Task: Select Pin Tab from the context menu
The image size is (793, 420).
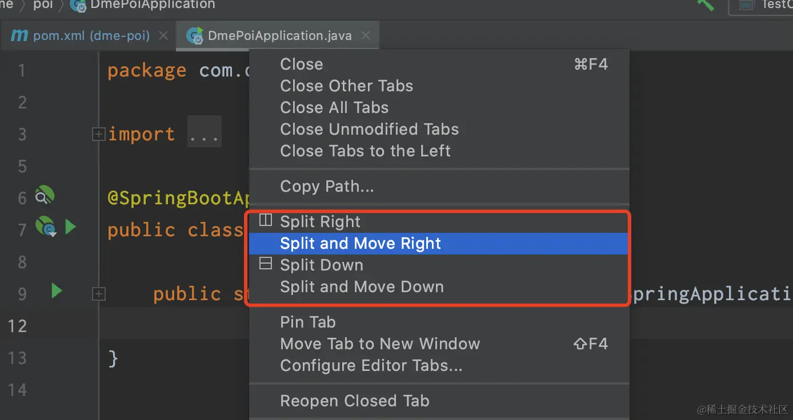Action: point(308,322)
